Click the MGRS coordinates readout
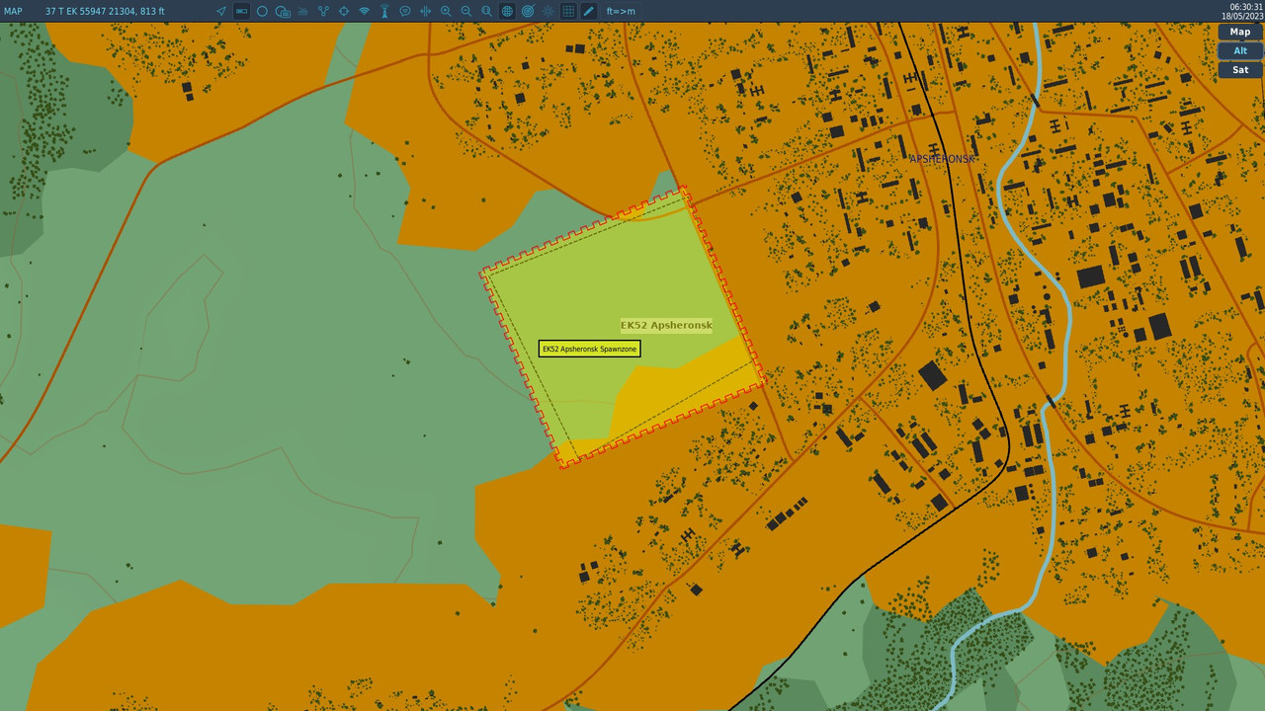The height and width of the screenshot is (711, 1265). (x=105, y=11)
